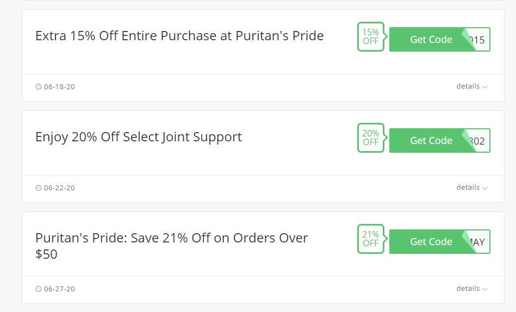Click clock icon beside 06-22-20
This screenshot has width=516, height=312.
pyautogui.click(x=39, y=188)
